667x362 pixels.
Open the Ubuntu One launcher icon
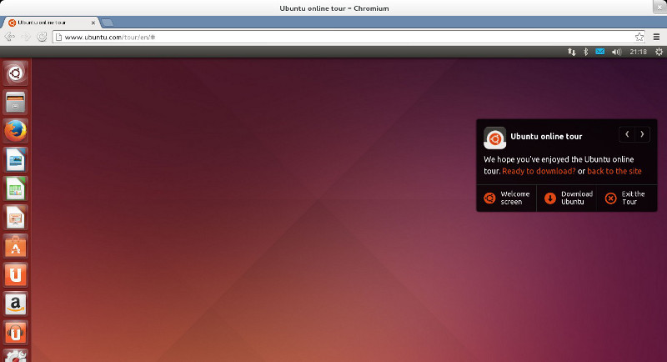(x=16, y=274)
